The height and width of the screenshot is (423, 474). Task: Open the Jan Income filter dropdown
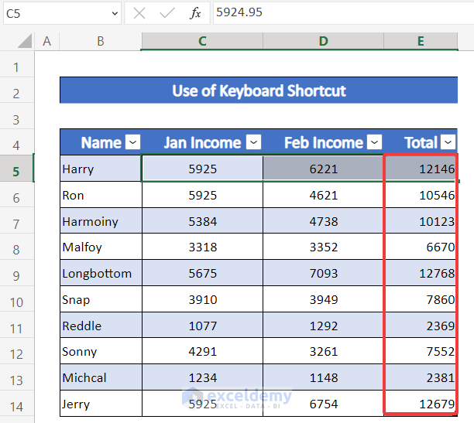click(x=253, y=142)
